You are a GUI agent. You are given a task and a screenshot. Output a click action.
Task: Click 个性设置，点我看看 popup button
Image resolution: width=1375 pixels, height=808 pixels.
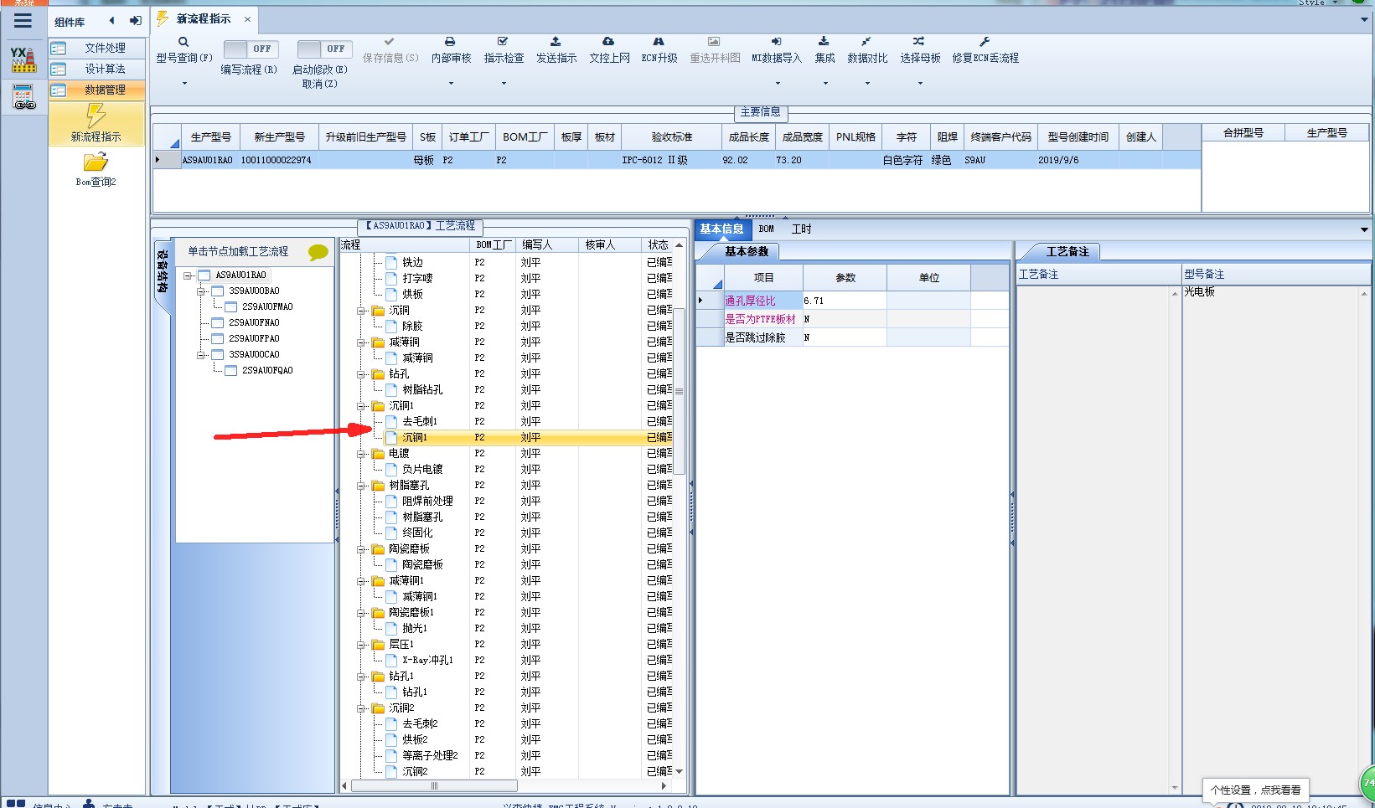pyautogui.click(x=1255, y=790)
